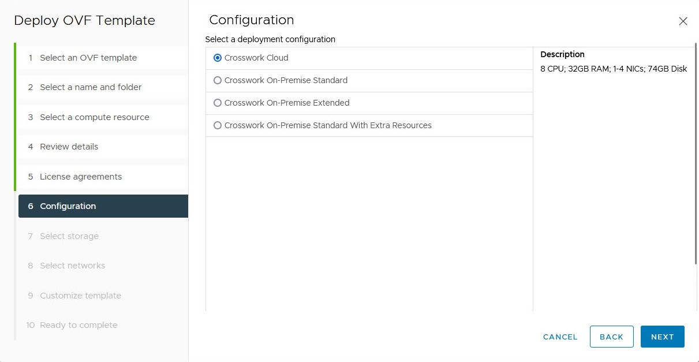Pick On-Premise Standard With Extra Resources radio

click(x=218, y=125)
